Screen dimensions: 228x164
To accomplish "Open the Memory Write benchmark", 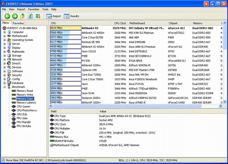I will 25,95.
